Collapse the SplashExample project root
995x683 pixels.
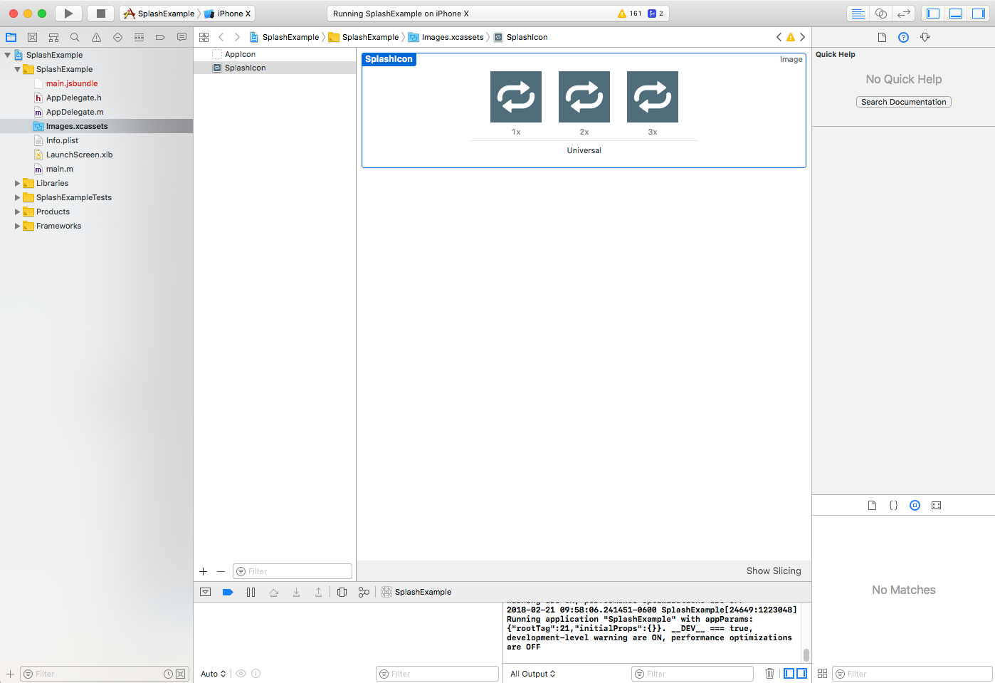[x=8, y=55]
